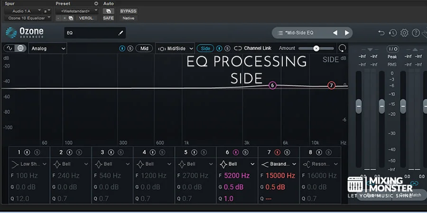427x213 pixels.
Task: Open band 1 Low Shelf filter type dropdown
Action: pos(29,164)
